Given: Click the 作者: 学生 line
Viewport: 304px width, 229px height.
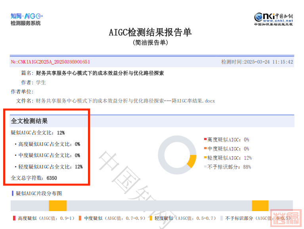Looking at the screenshot, I should click(34, 82).
